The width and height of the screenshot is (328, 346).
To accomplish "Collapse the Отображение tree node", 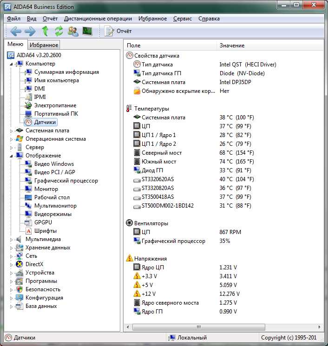I will tap(12, 156).
